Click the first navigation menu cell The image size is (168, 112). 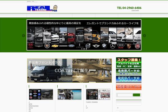pos(38,15)
